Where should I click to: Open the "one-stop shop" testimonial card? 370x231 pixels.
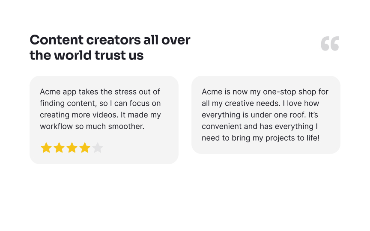(266, 115)
